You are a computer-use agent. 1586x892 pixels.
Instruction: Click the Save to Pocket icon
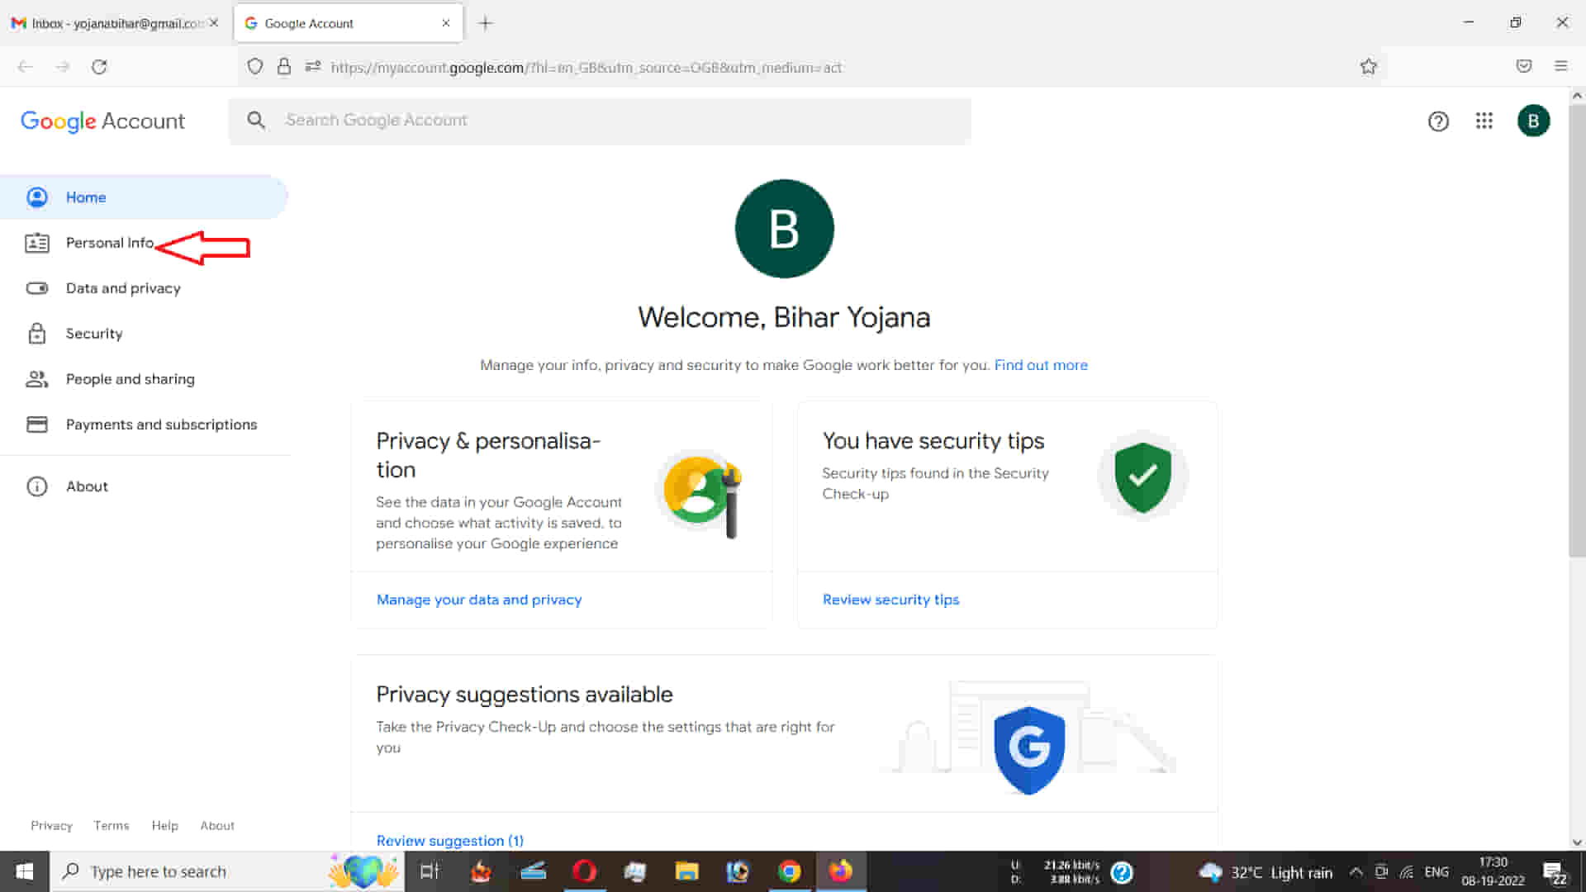[1524, 66]
